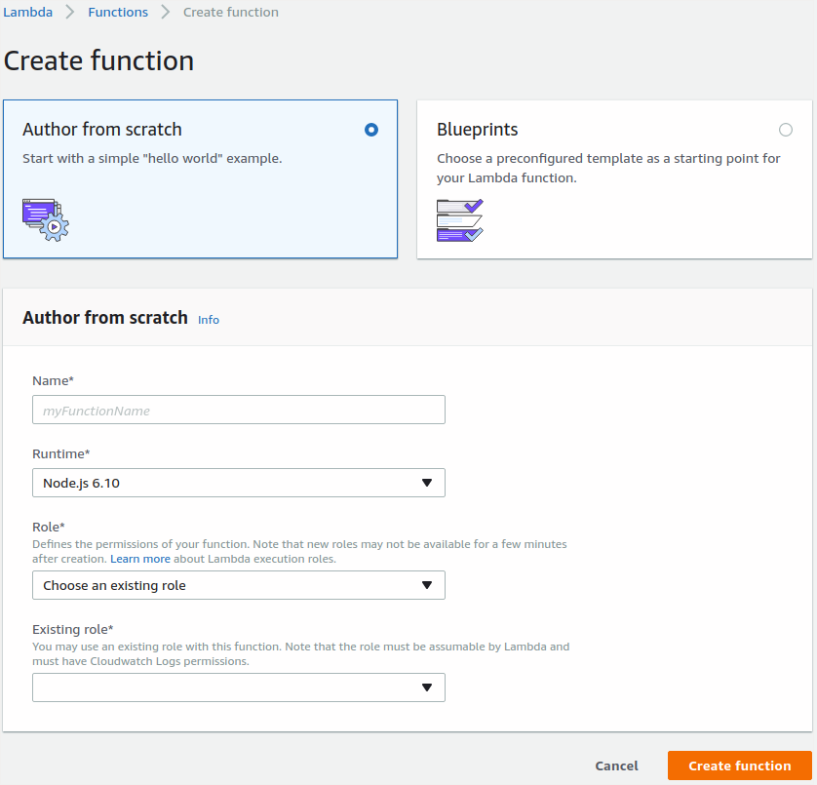
Task: Click the Blueprints card title
Action: click(477, 130)
